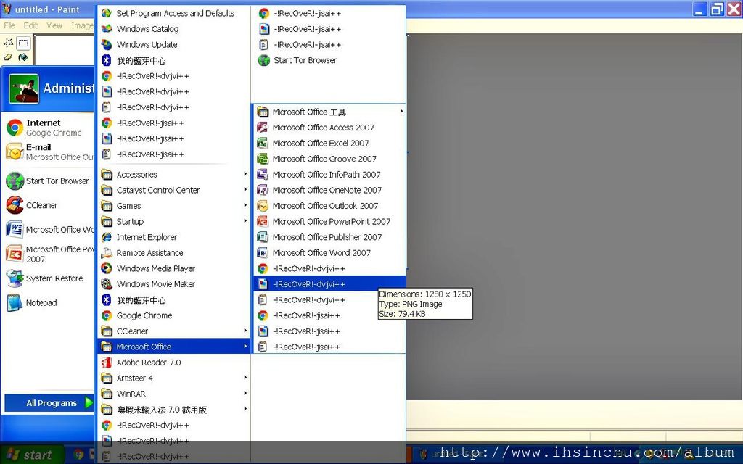Choose the rectangular Select tool in Paint

tap(23, 43)
